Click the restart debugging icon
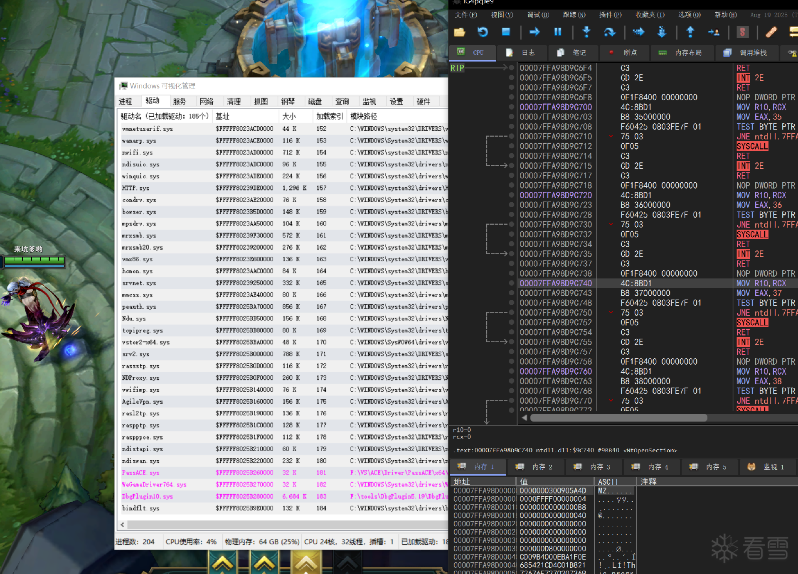 coord(483,32)
